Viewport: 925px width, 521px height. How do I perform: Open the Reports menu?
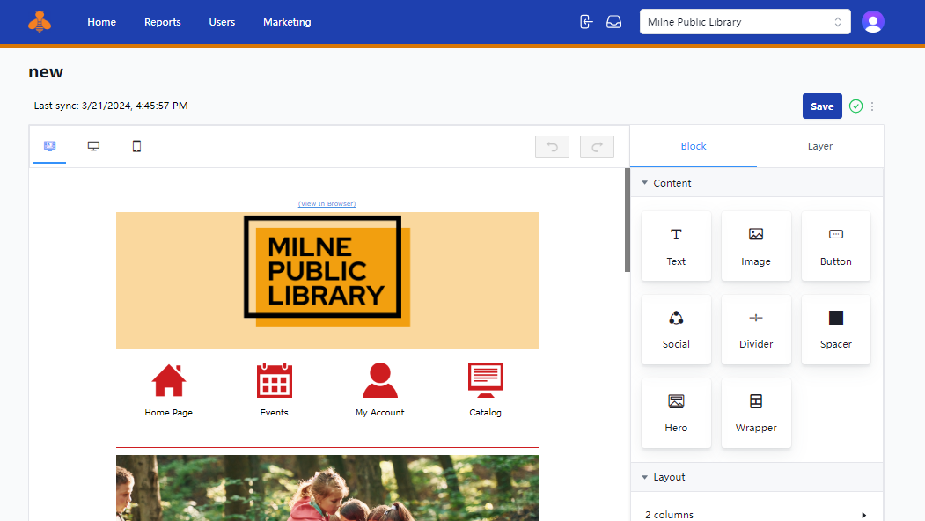[162, 22]
